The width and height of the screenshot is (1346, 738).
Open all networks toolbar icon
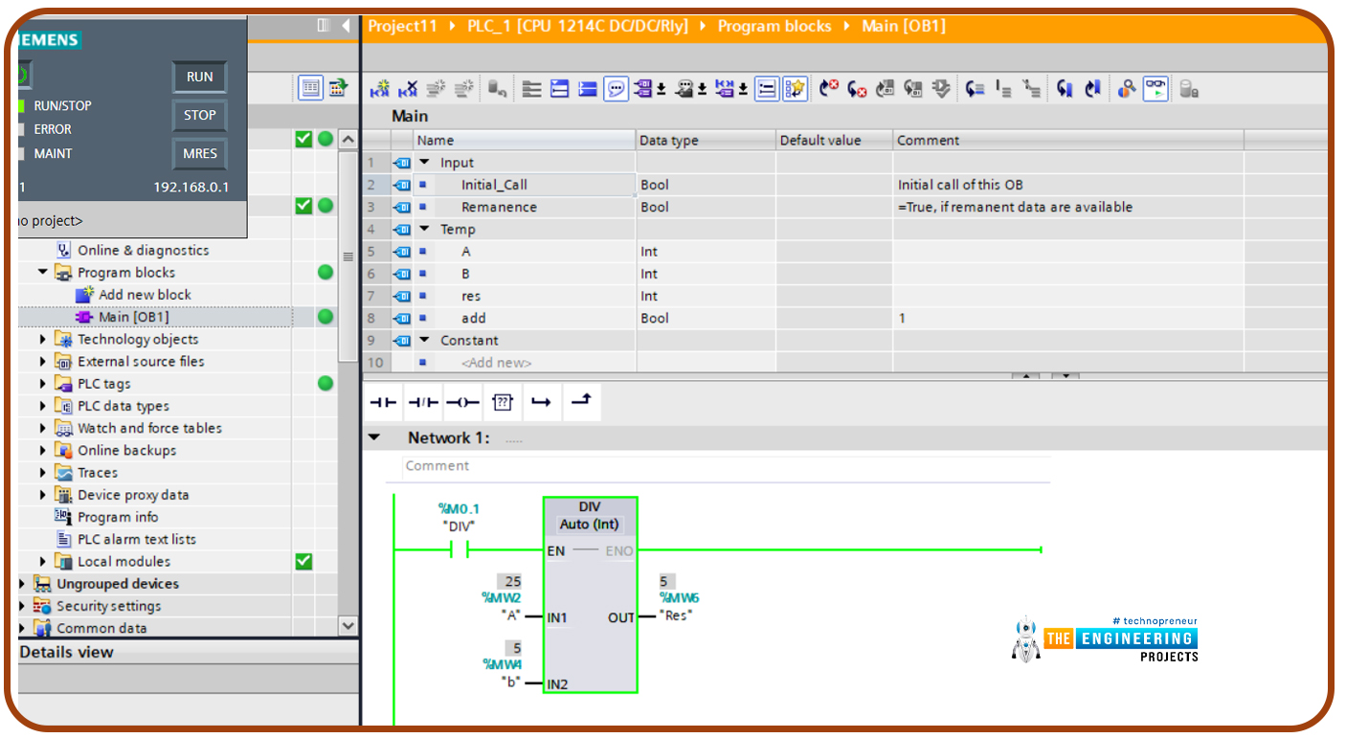560,89
